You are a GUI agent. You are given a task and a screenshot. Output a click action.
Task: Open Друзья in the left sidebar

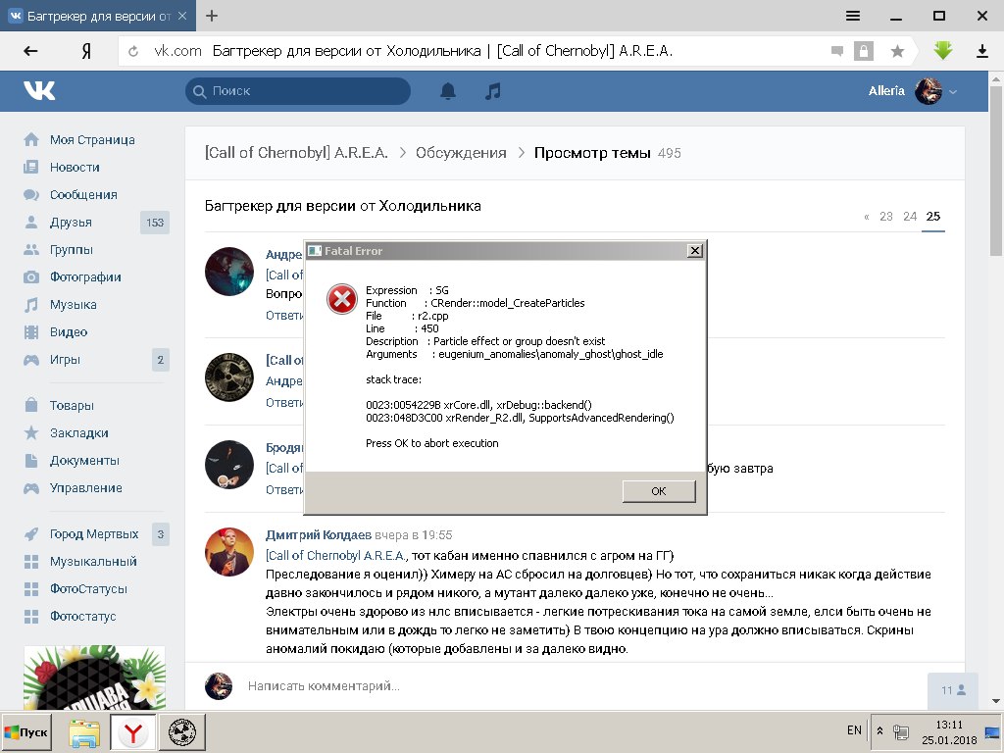point(71,223)
